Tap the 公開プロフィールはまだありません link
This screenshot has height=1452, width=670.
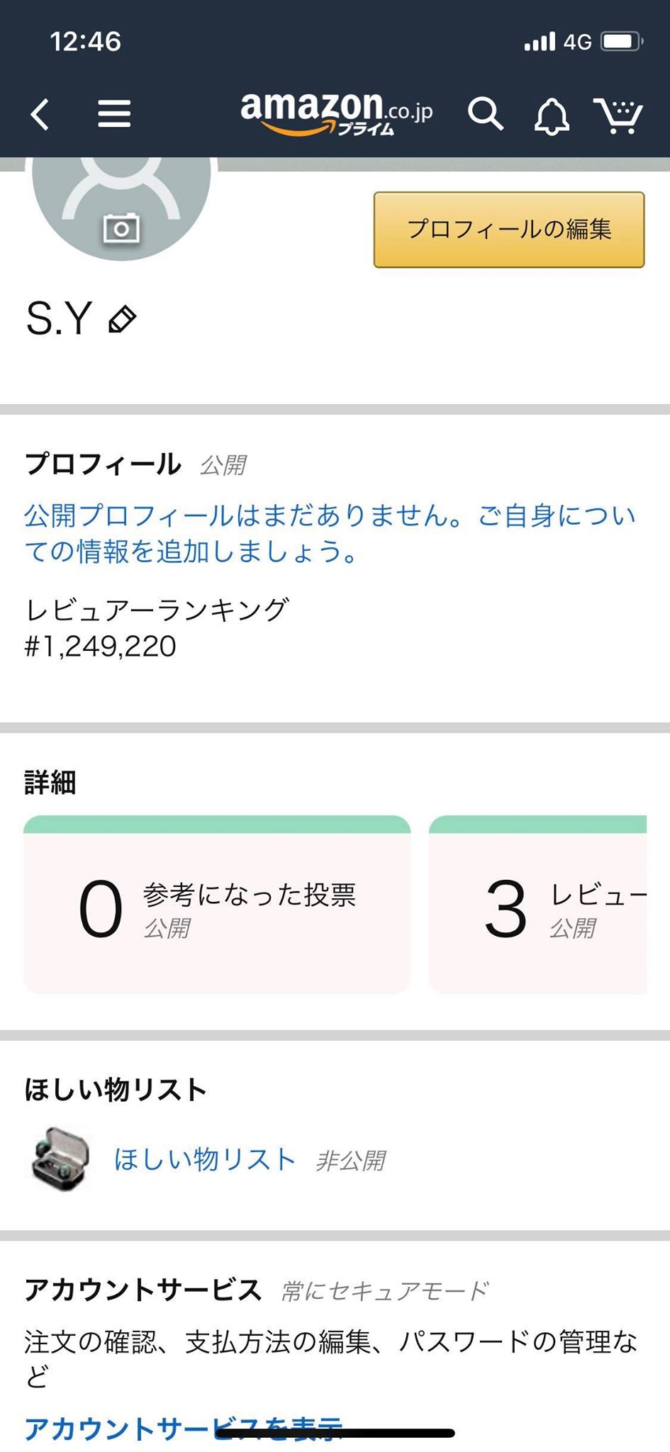point(330,533)
